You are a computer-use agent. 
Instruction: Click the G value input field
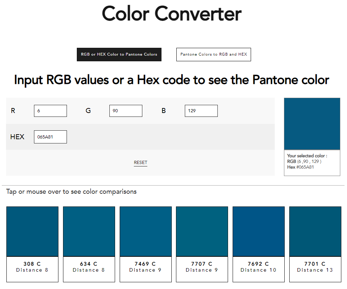(x=126, y=111)
